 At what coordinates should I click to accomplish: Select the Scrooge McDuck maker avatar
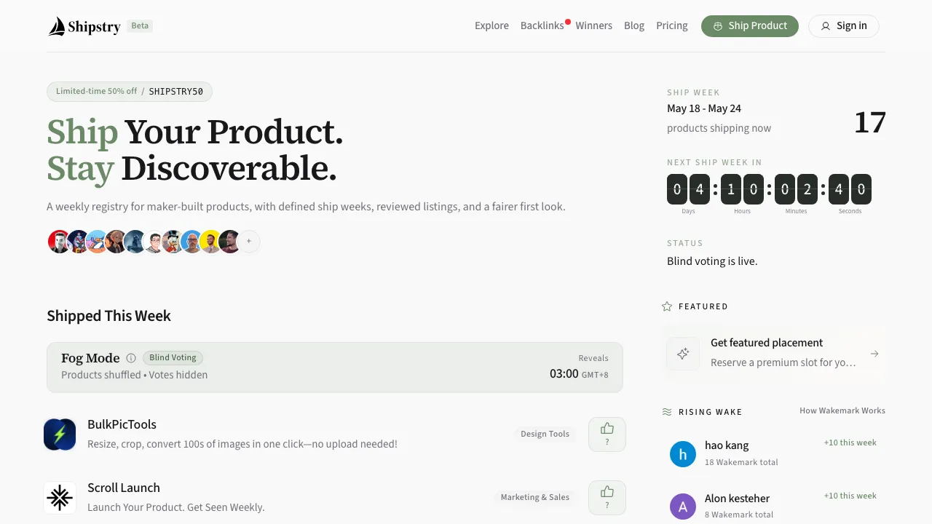[173, 242]
